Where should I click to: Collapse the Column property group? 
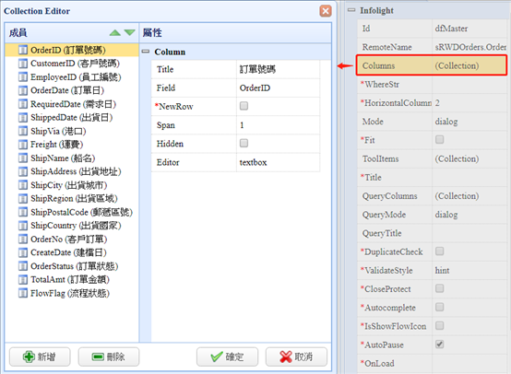coord(146,52)
